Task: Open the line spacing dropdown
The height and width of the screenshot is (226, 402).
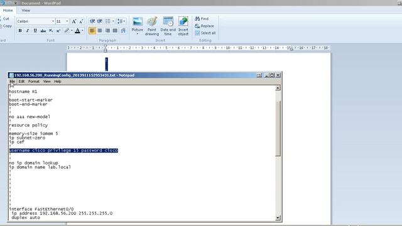Action: (x=121, y=21)
